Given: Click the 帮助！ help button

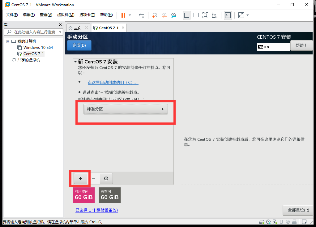Looking at the screenshot, I should pos(301,45).
